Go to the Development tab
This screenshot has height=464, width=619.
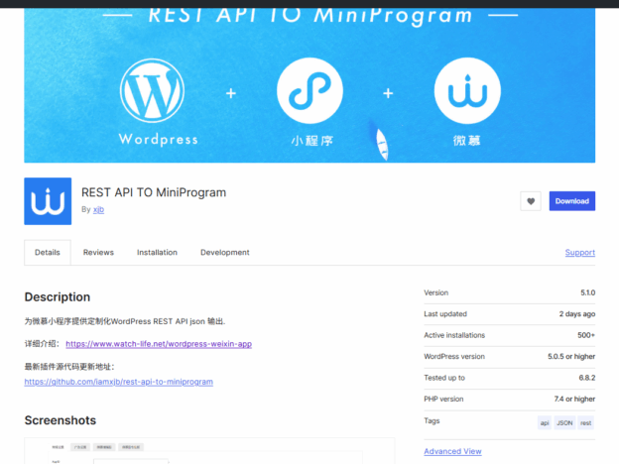pos(225,253)
